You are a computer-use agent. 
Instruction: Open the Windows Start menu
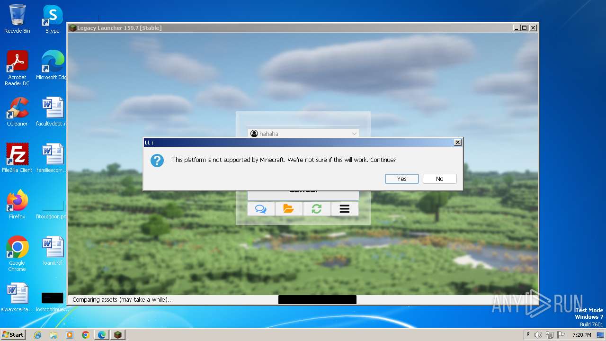tap(13, 334)
